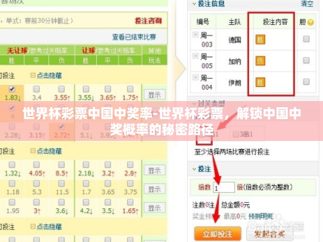Click 显示 in the 1.32 odds row
This screenshot has height=242, width=323.
coord(154,170)
